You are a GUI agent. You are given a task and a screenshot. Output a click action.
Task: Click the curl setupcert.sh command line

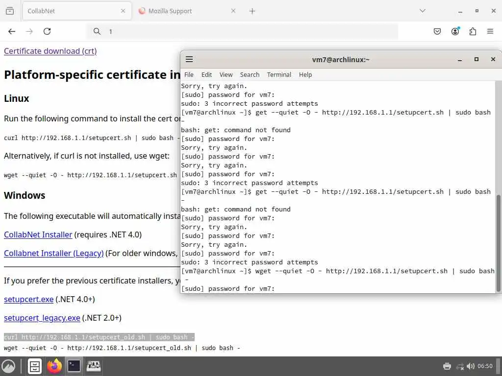coord(92,138)
